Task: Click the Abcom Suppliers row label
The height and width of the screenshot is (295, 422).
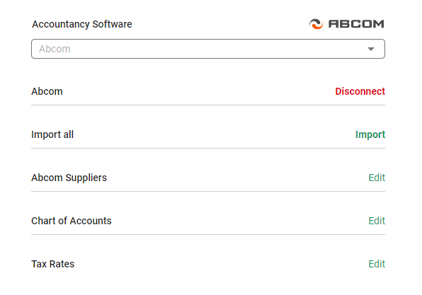Action: (69, 178)
